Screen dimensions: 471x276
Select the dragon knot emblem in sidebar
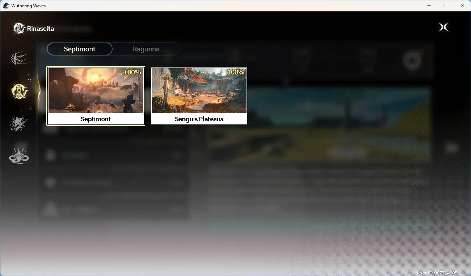coord(19,156)
